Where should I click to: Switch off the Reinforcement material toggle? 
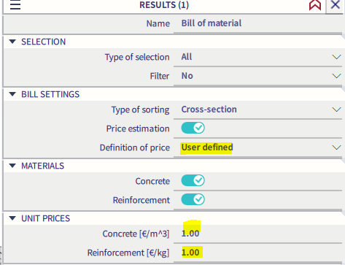pyautogui.click(x=193, y=199)
